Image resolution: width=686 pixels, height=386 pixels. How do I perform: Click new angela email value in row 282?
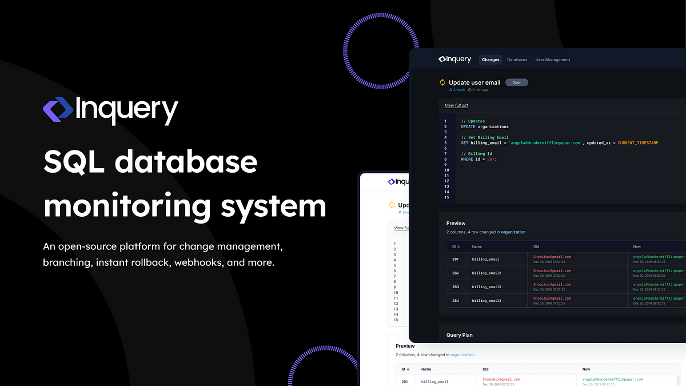coord(659,270)
